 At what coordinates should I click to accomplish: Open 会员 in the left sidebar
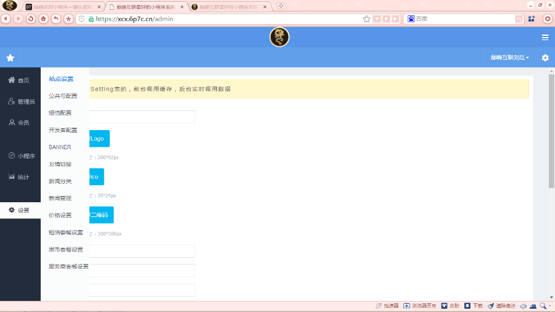point(20,122)
